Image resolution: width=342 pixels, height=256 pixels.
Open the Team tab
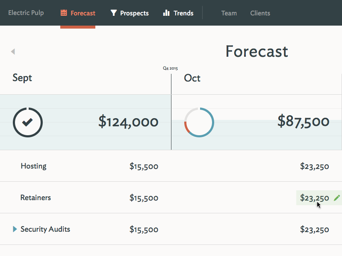229,13
